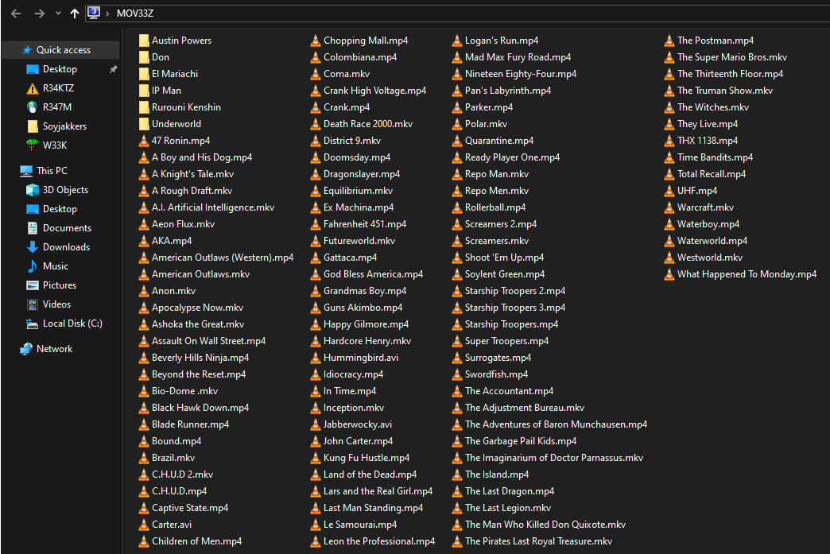
Task: Select file name Brazil.mkv
Action: point(173,458)
